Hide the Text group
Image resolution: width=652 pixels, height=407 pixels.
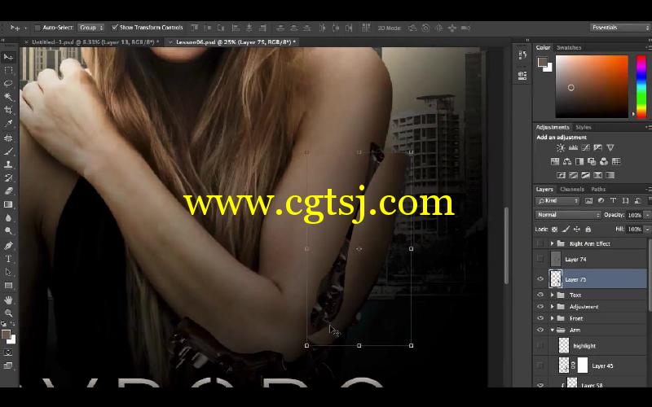click(540, 295)
